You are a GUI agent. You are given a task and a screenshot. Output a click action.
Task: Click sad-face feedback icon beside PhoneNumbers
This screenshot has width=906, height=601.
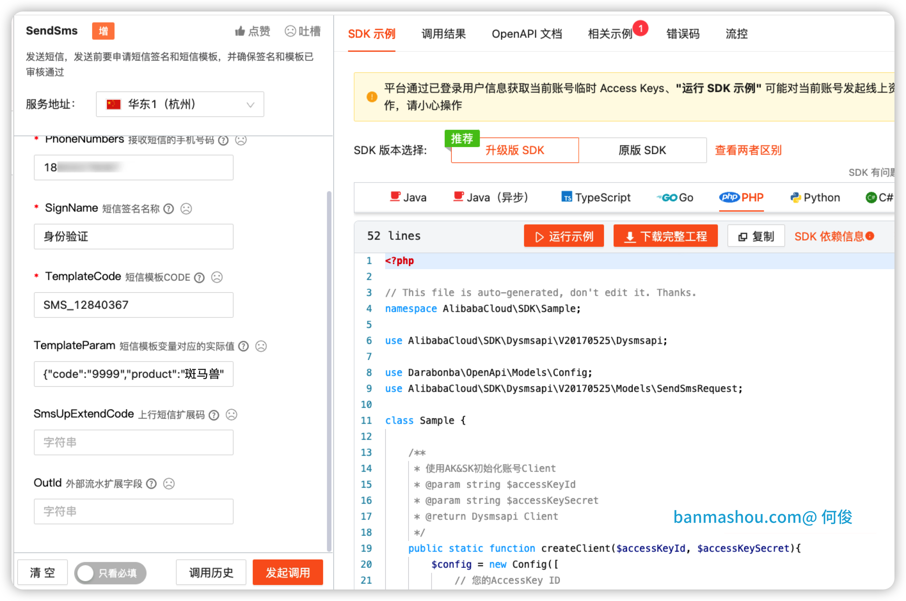coord(241,140)
